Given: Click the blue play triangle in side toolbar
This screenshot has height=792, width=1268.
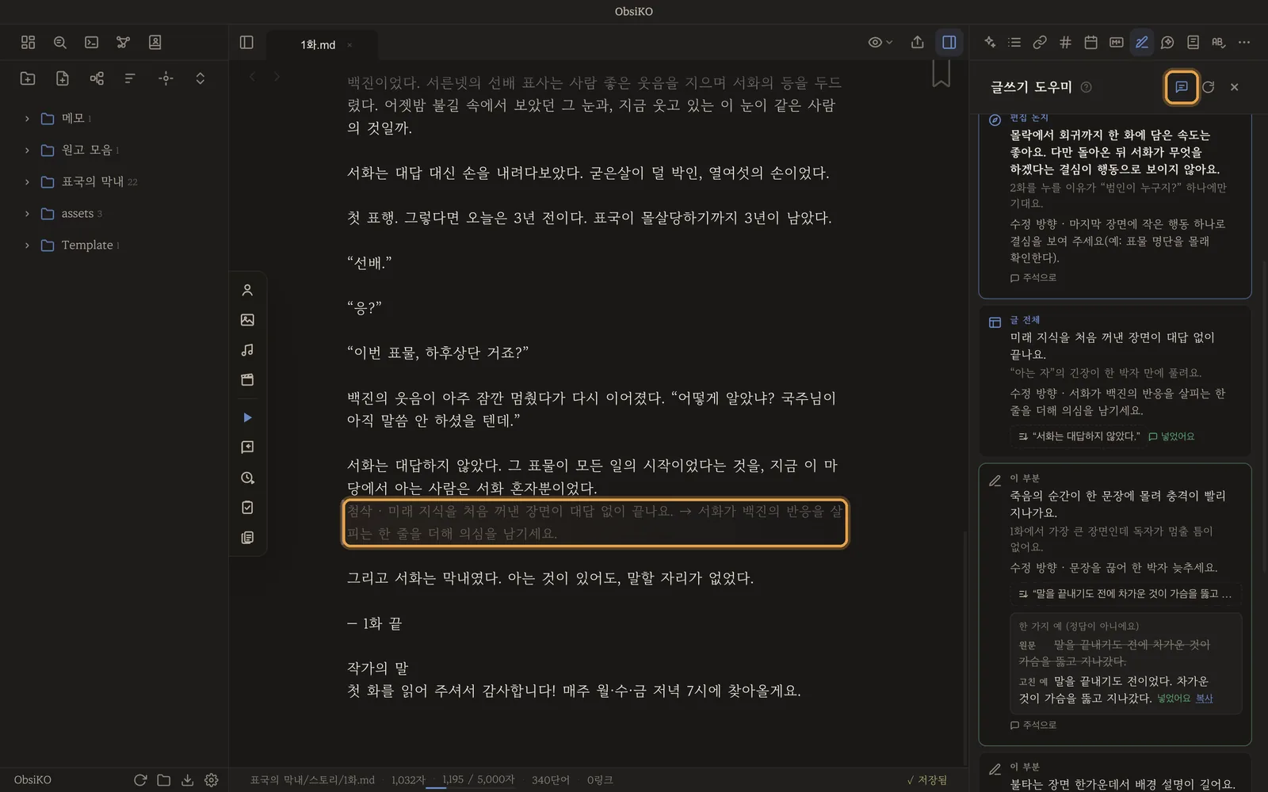Looking at the screenshot, I should (247, 417).
